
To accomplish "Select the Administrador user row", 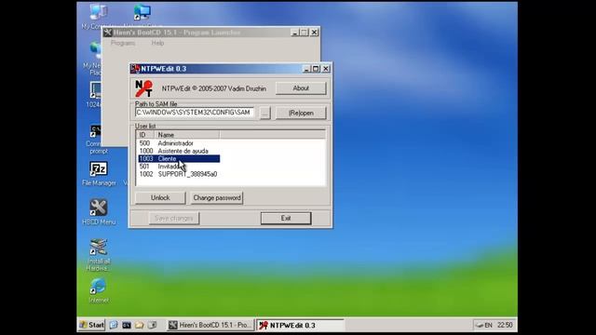I will (179, 143).
